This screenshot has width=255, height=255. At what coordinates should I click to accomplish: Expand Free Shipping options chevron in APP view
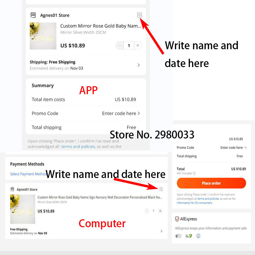138,65
